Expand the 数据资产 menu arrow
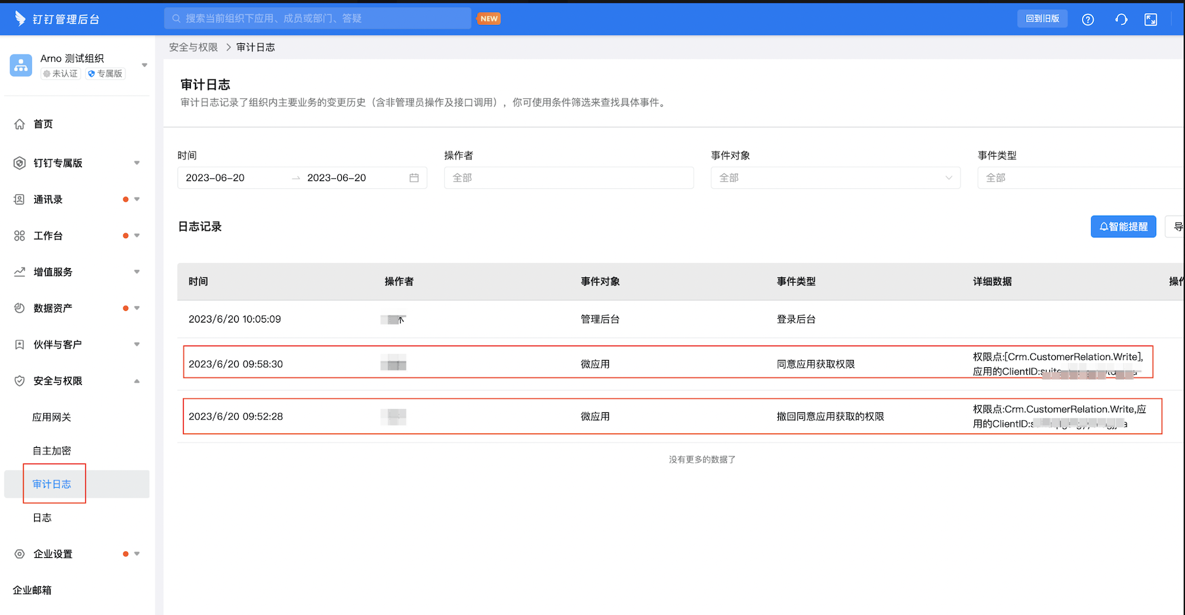Viewport: 1185px width, 615px height. [137, 308]
